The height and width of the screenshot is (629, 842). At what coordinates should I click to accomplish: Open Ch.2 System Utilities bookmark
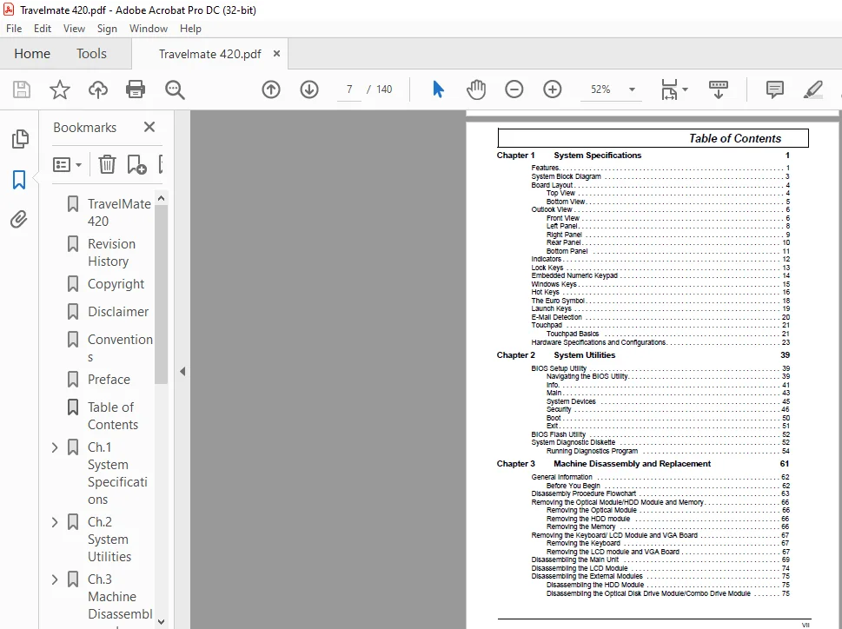click(x=109, y=539)
